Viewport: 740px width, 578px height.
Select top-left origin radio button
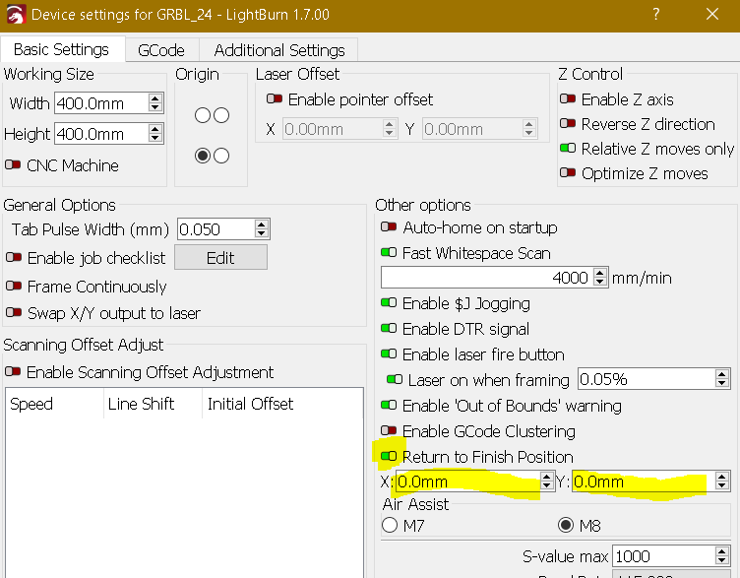[x=203, y=115]
